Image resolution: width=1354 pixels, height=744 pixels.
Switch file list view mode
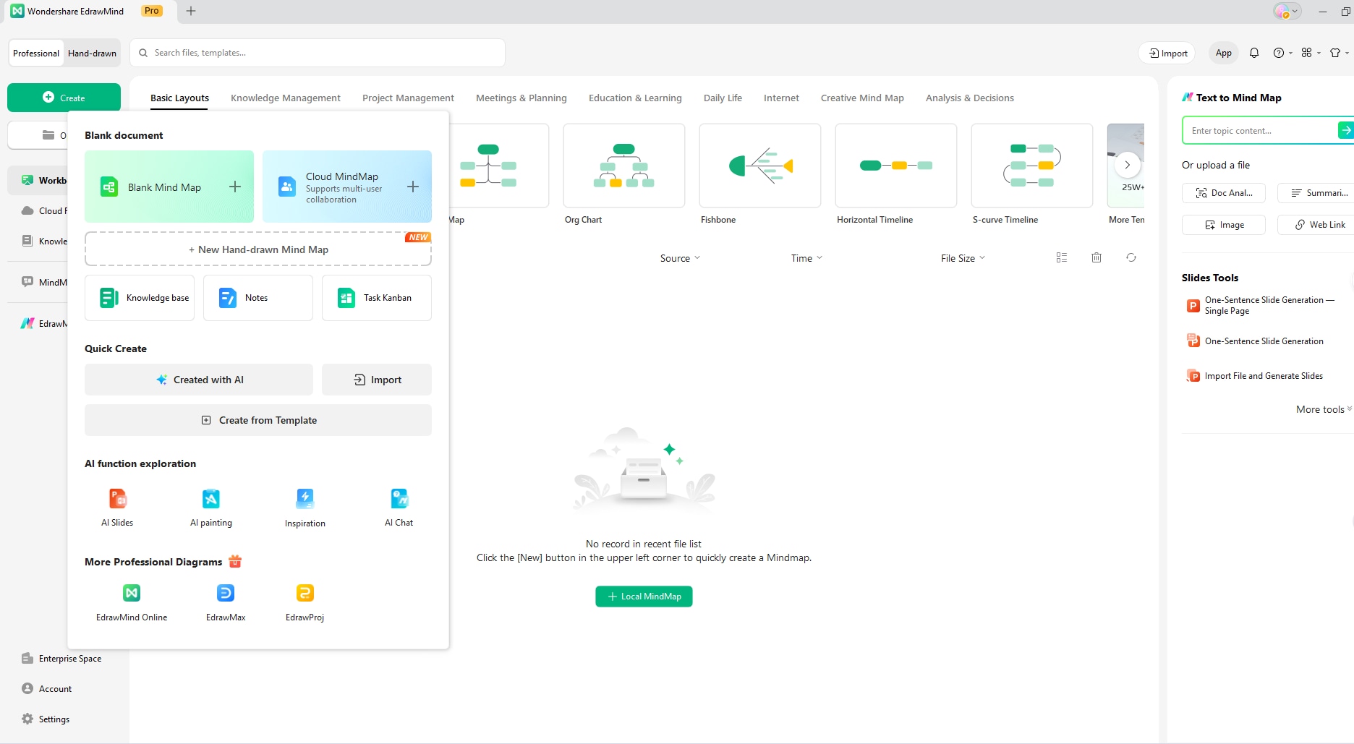click(x=1062, y=258)
